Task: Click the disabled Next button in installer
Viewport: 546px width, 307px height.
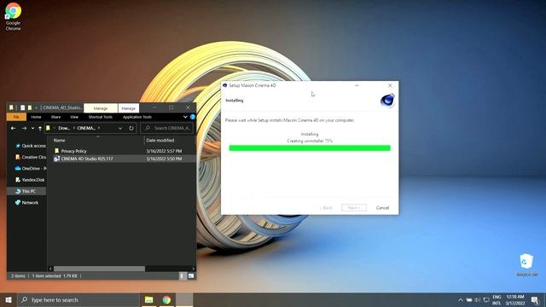Action: 354,208
